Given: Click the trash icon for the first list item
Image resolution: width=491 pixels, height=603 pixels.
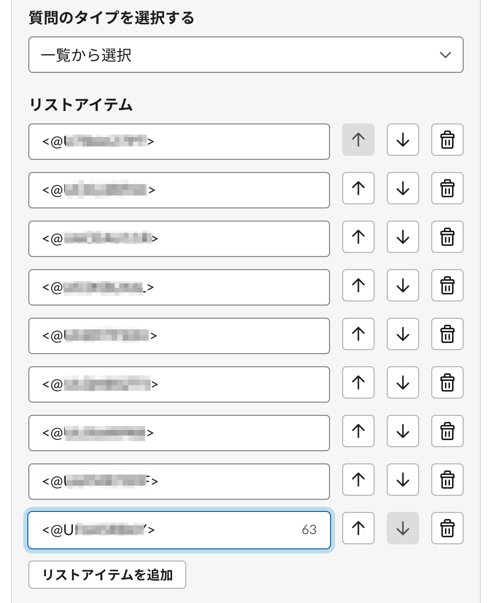Looking at the screenshot, I should click(x=447, y=140).
